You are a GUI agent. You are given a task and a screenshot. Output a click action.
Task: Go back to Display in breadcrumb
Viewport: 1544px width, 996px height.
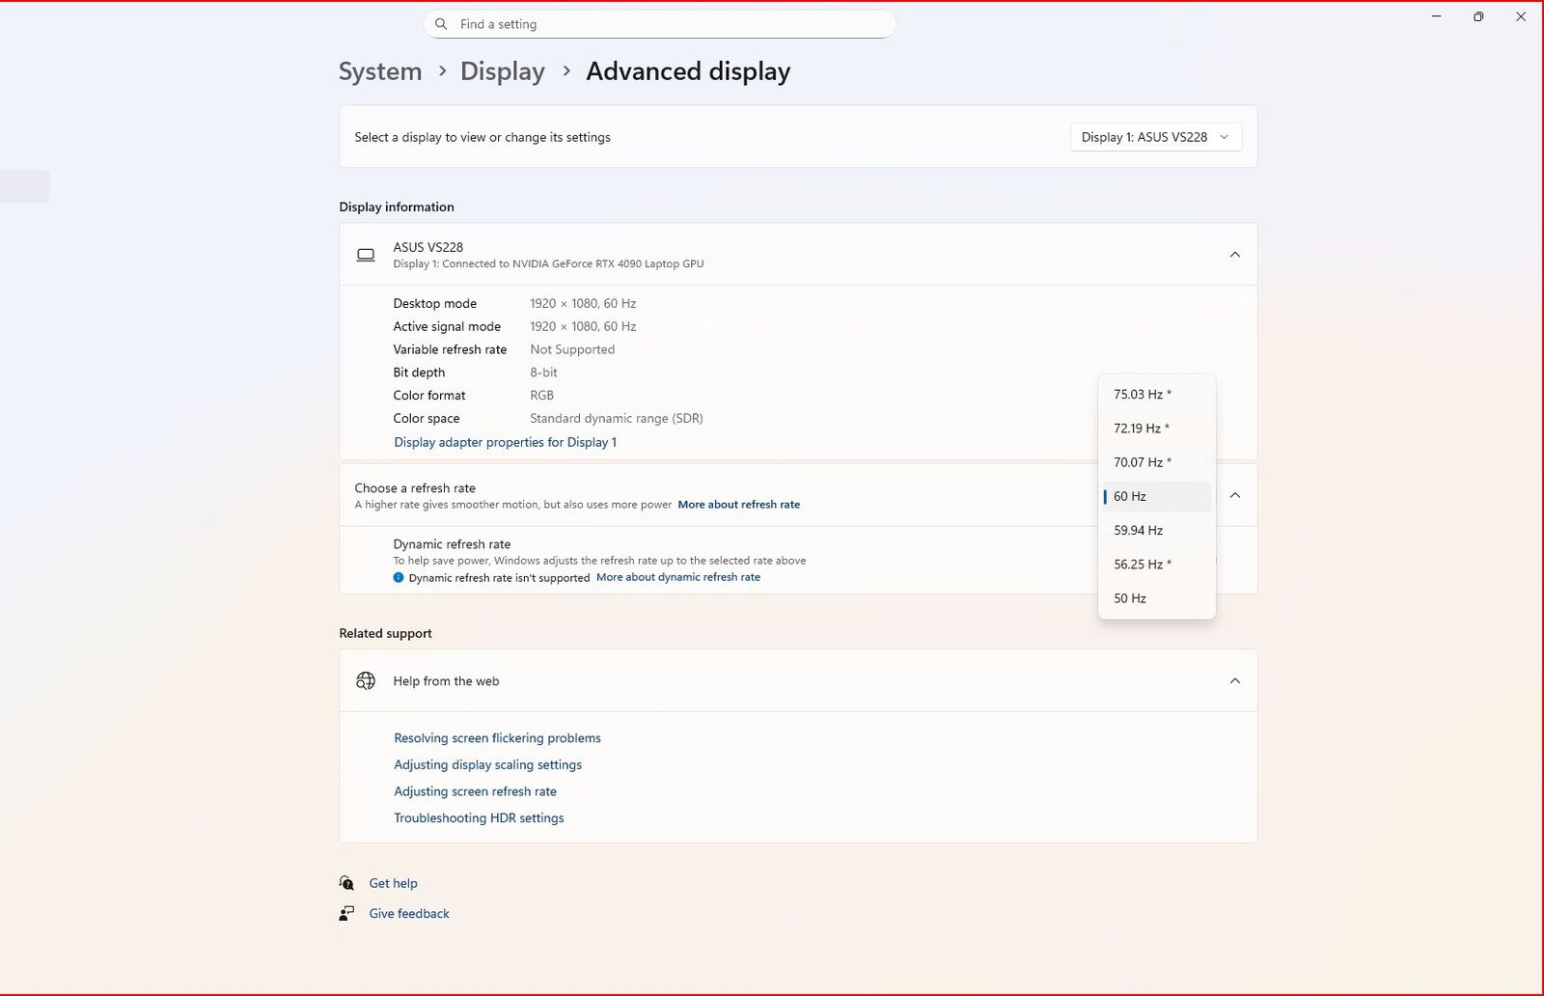(x=502, y=71)
